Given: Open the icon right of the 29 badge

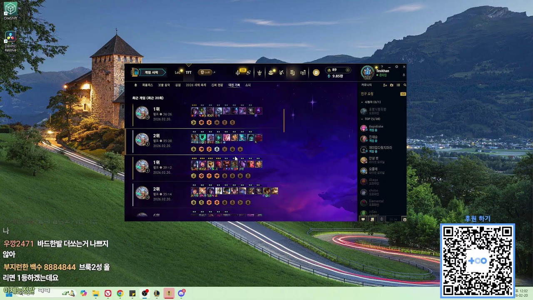Looking at the screenshot, I should (x=248, y=72).
